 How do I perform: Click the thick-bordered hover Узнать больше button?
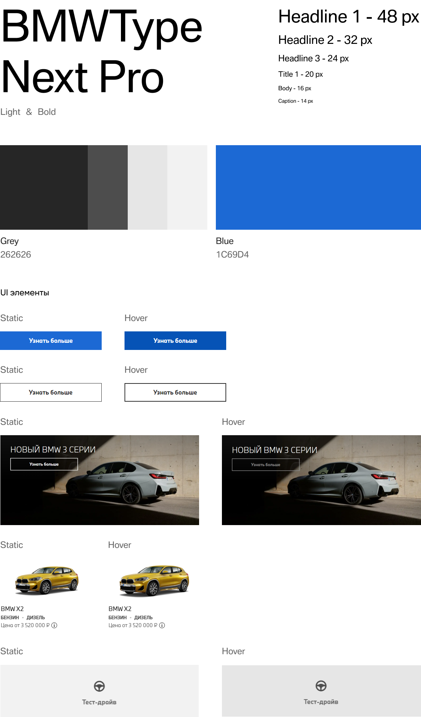[175, 392]
